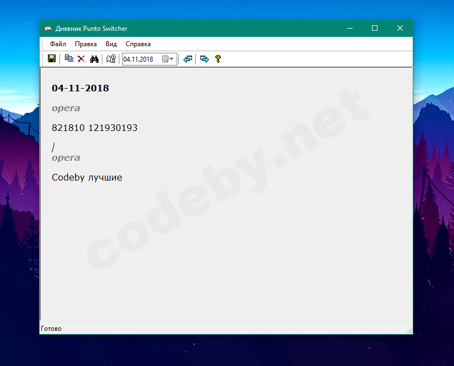Viewport: 454px width, 366px height.
Task: Click the red X delete icon
Action: (81, 59)
